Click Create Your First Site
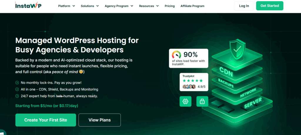Viewport: 301px width, 135px height. pyautogui.click(x=46, y=120)
